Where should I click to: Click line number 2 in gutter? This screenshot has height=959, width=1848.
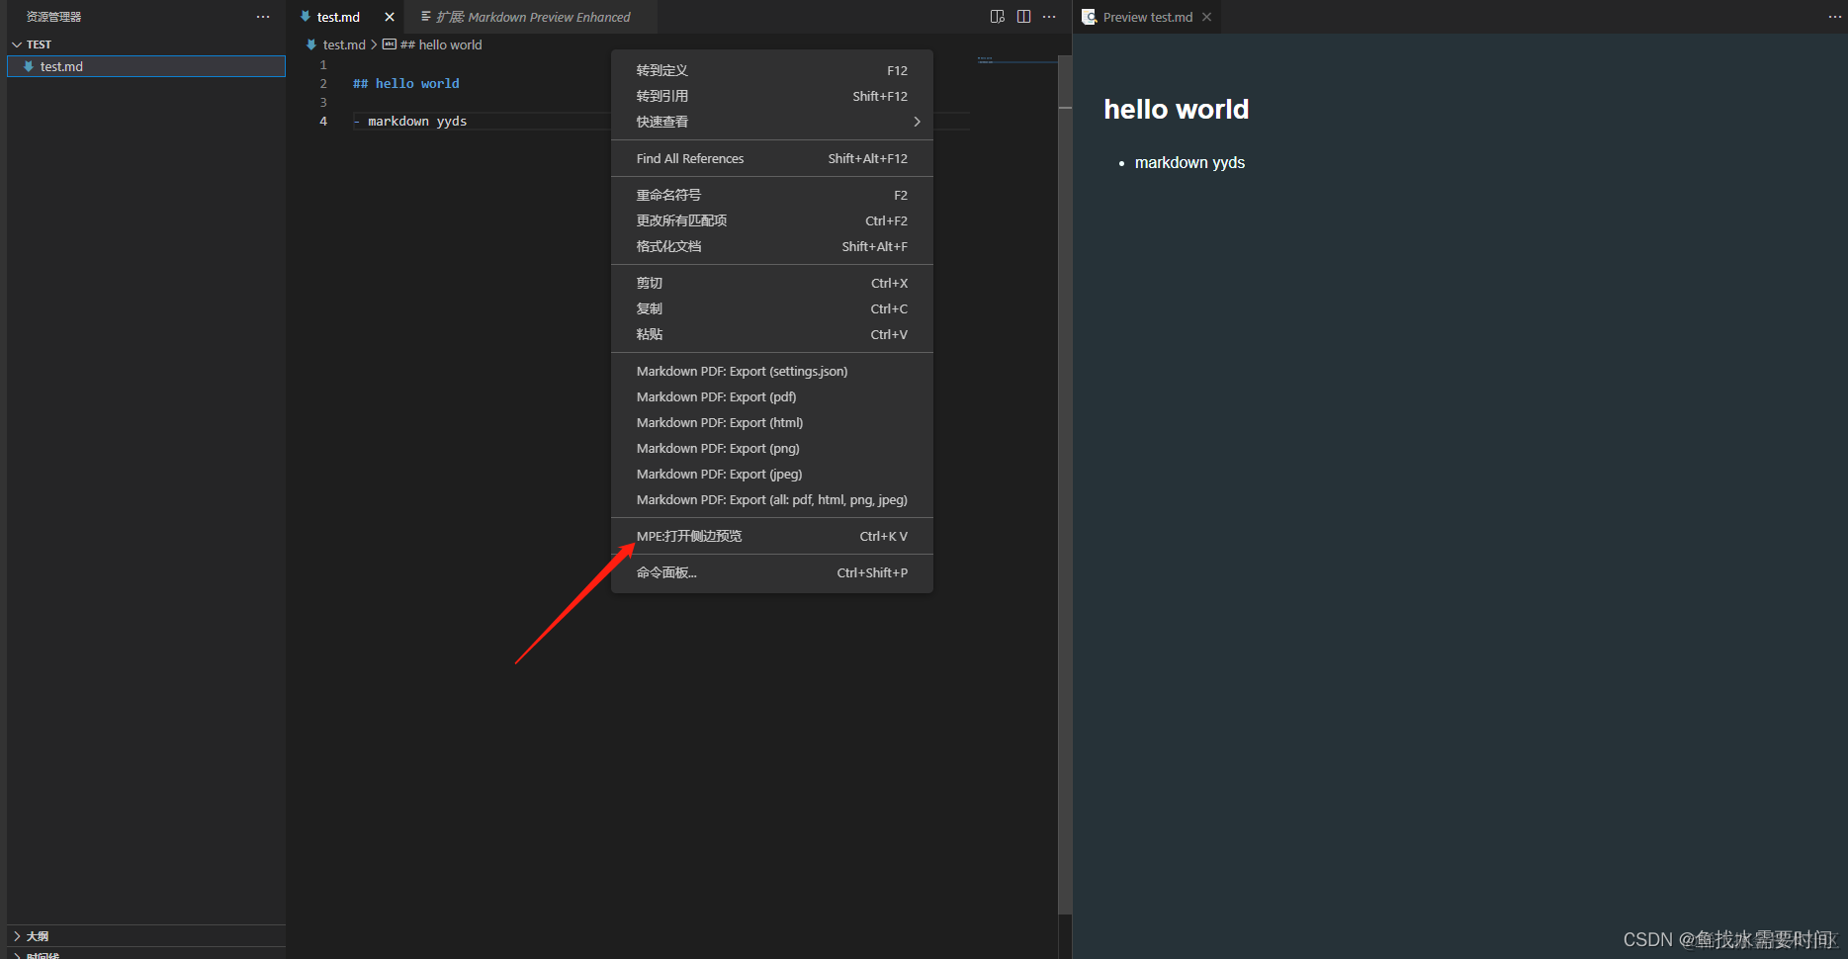click(x=323, y=84)
